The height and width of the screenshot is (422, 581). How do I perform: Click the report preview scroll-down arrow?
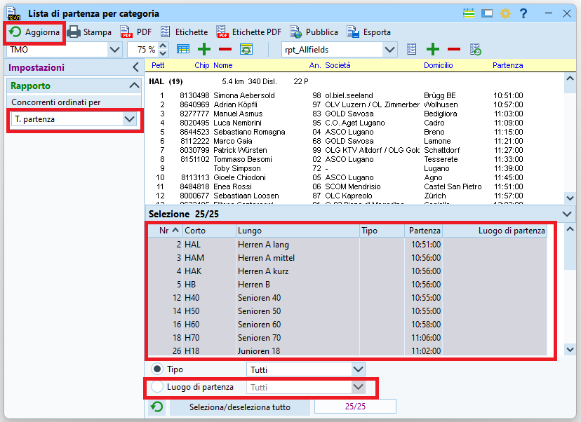click(x=570, y=198)
